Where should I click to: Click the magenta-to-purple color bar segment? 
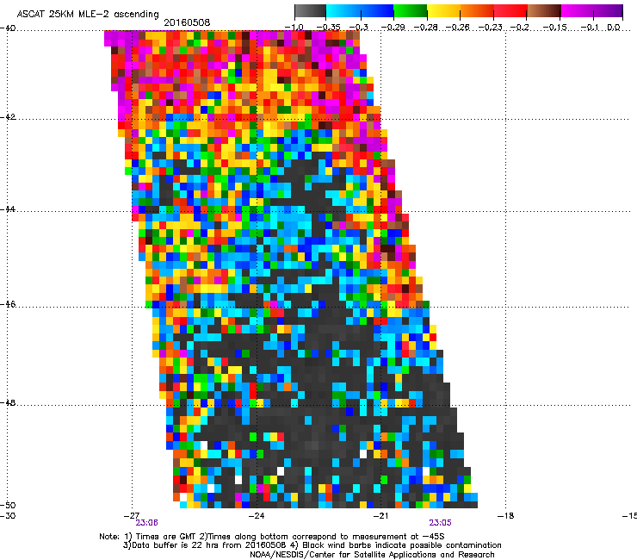(591, 11)
